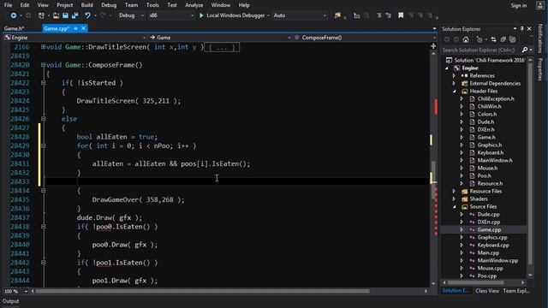Collapse the for loop outline

(44, 145)
